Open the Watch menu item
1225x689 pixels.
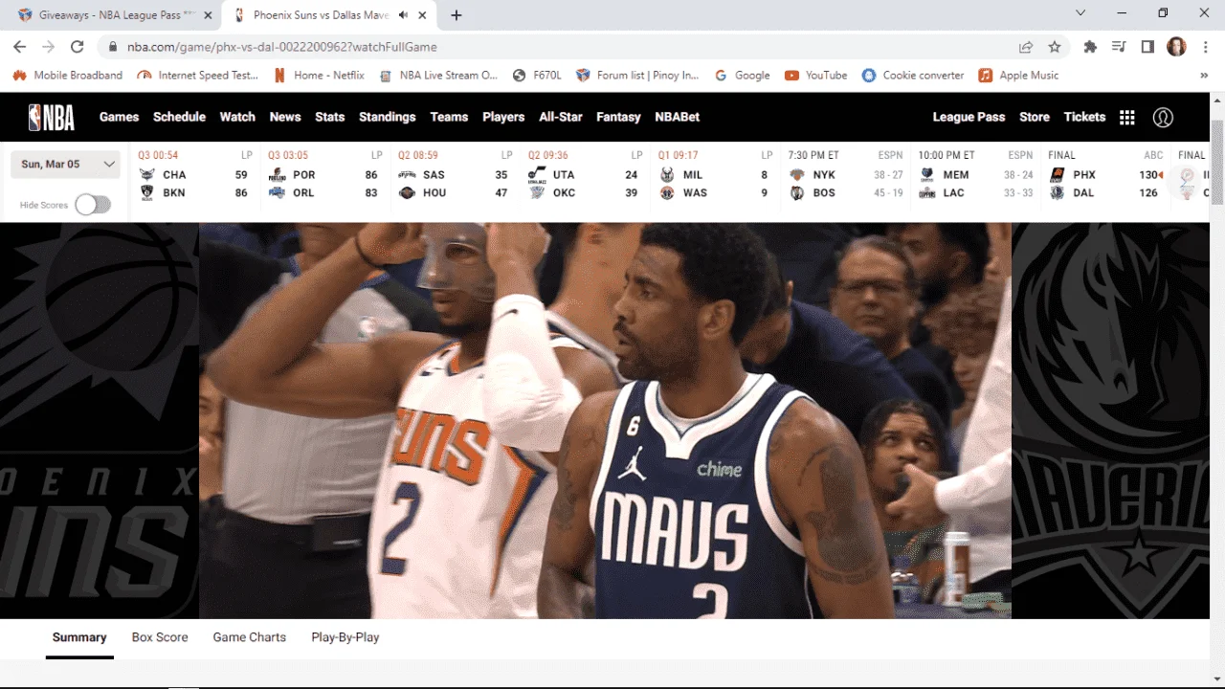(x=237, y=117)
